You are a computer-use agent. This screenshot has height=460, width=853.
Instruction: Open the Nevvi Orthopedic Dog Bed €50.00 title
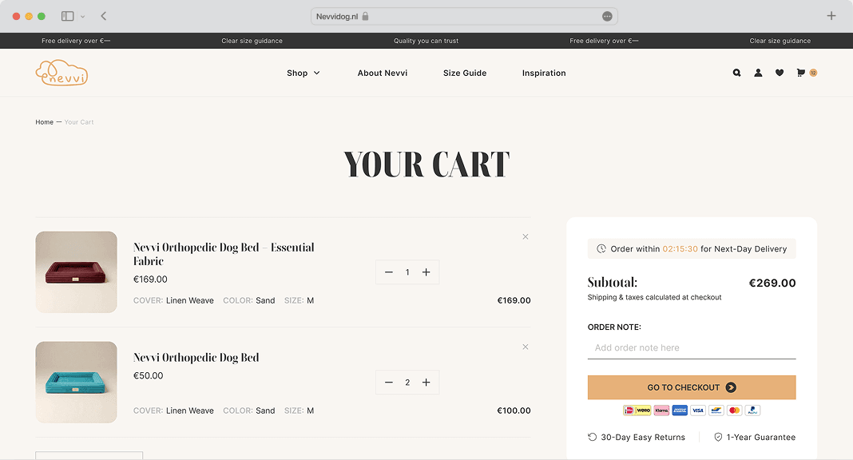(196, 358)
